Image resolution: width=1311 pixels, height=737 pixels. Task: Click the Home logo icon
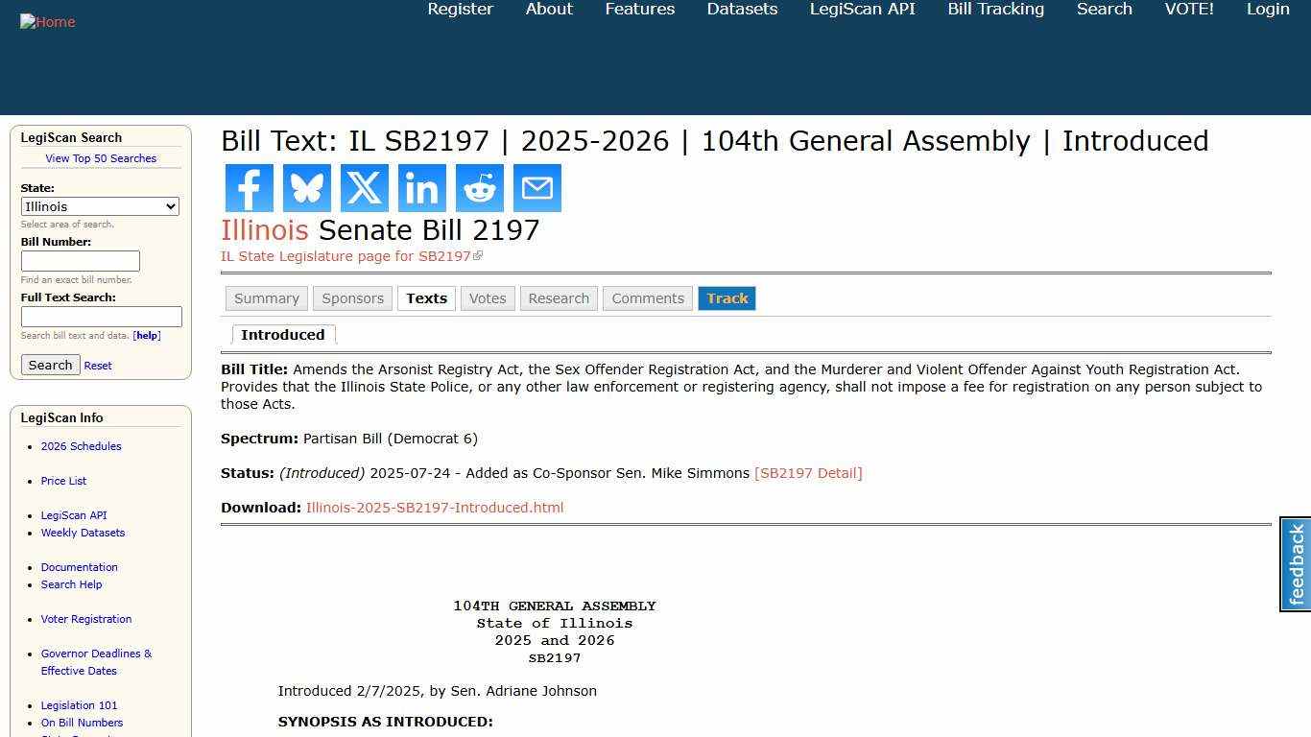[x=47, y=21]
